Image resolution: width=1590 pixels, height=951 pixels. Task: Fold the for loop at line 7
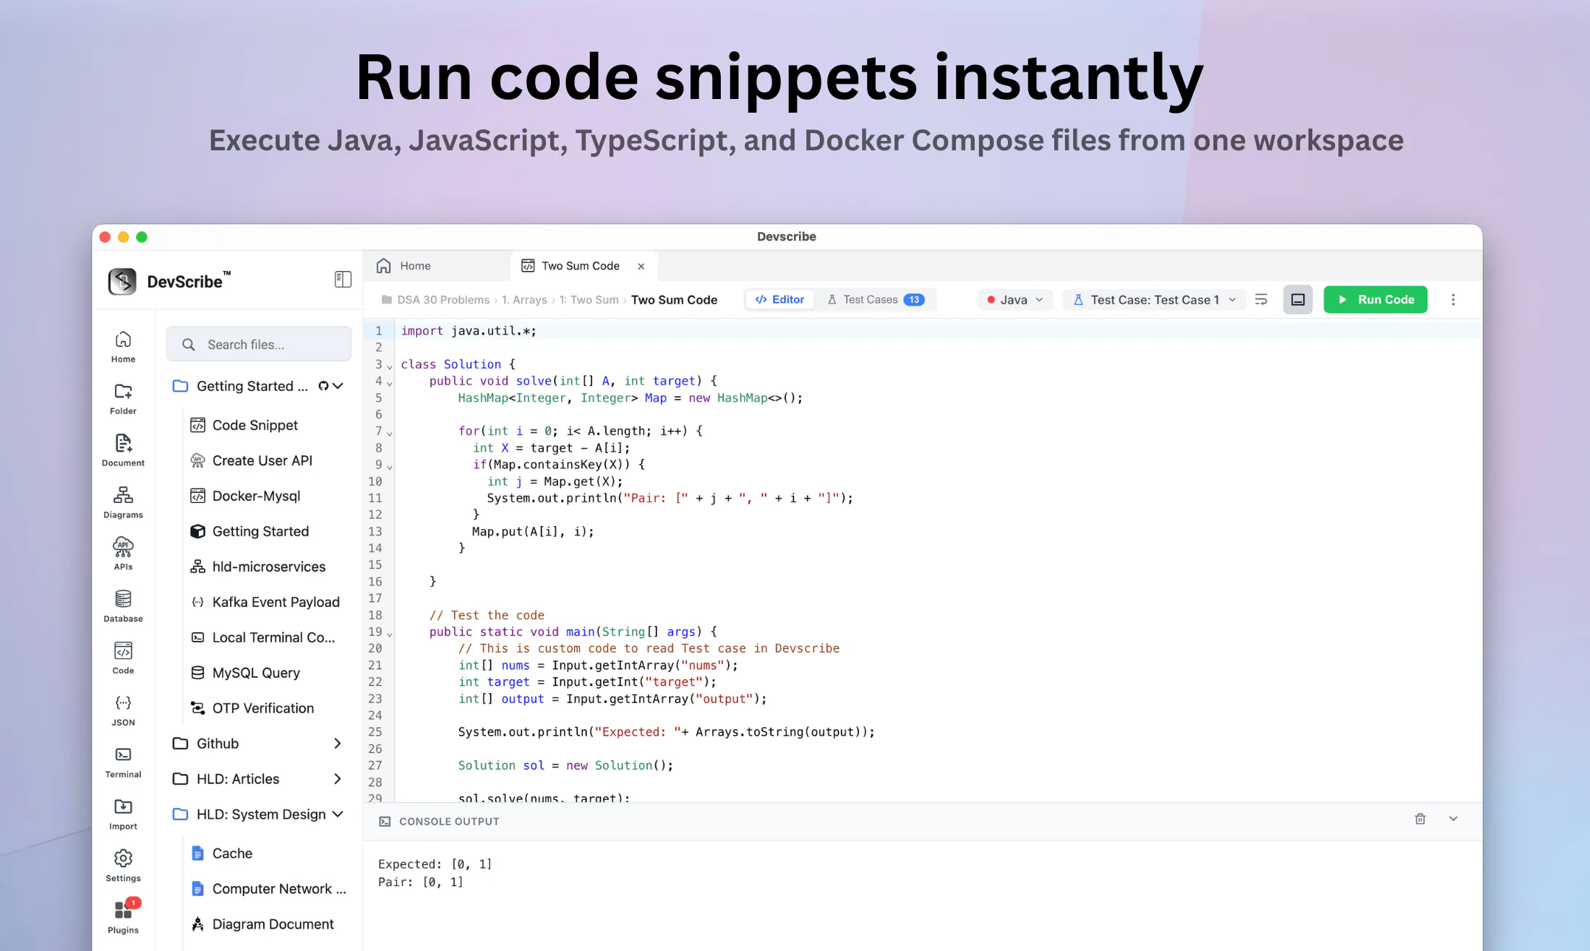pyautogui.click(x=390, y=433)
